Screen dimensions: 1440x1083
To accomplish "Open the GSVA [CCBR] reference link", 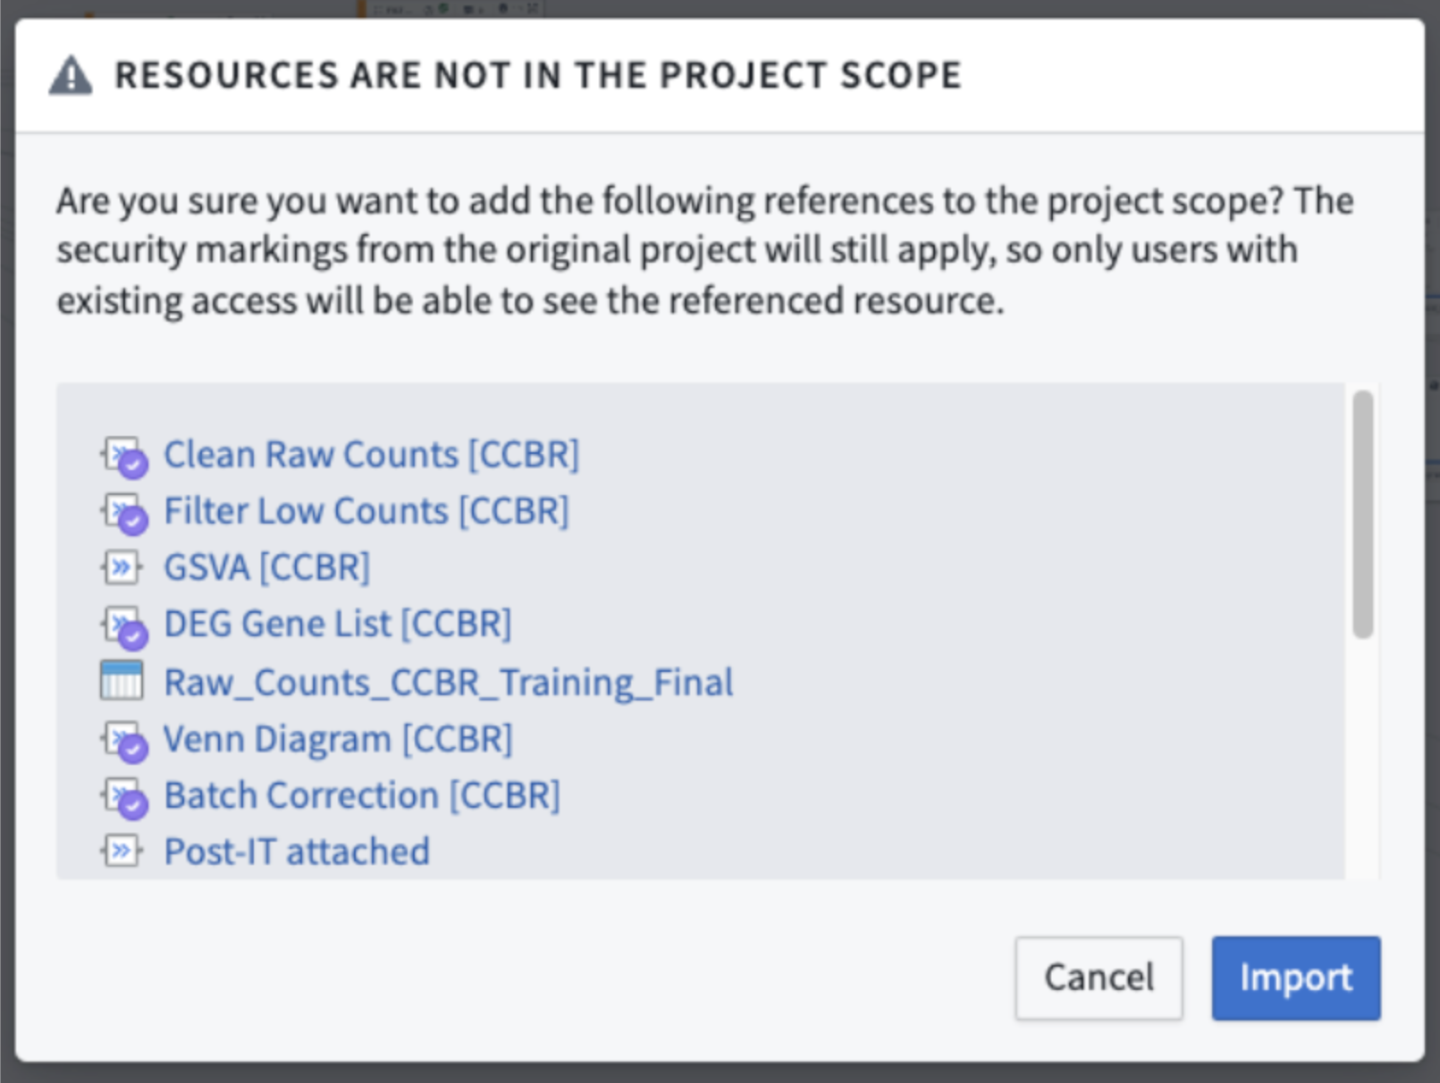I will [266, 567].
